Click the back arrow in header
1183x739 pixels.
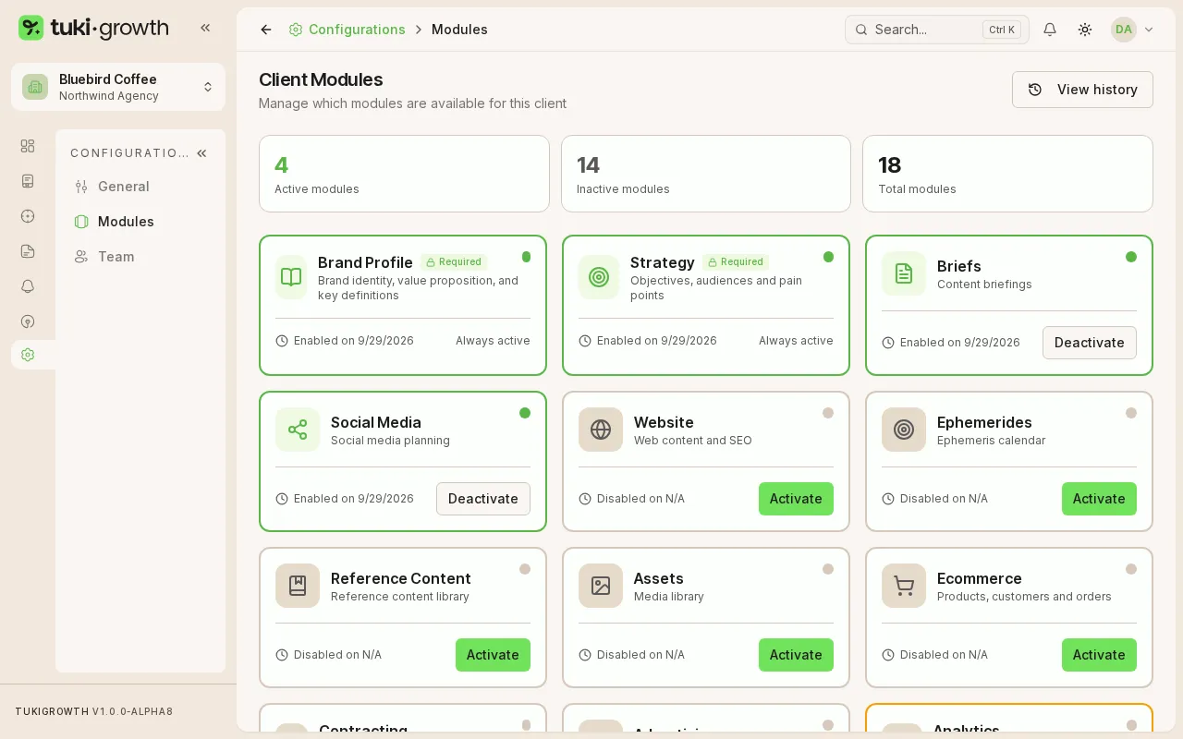[x=266, y=30]
